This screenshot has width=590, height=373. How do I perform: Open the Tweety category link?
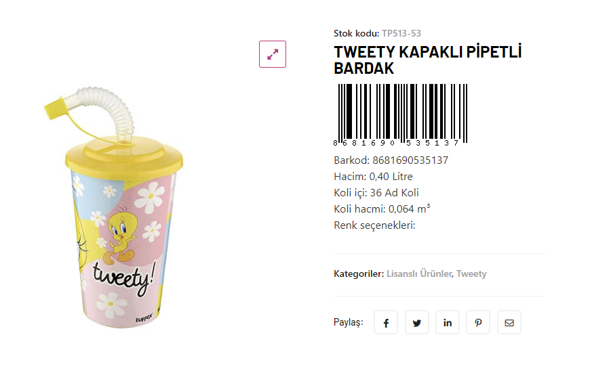[471, 274]
